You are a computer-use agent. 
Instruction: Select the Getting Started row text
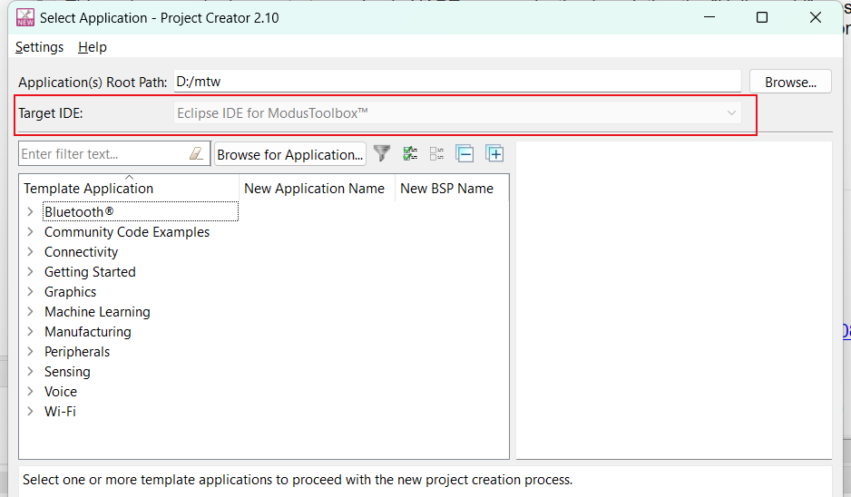pos(90,272)
